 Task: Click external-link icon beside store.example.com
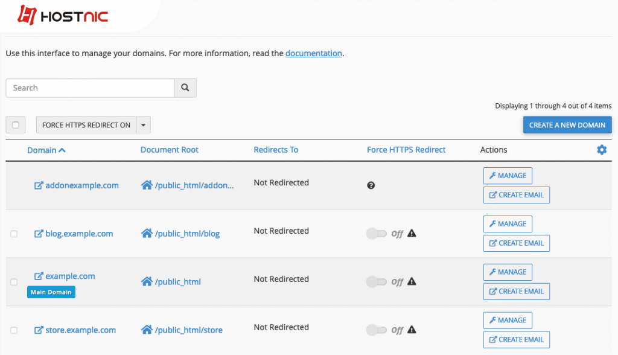click(38, 330)
